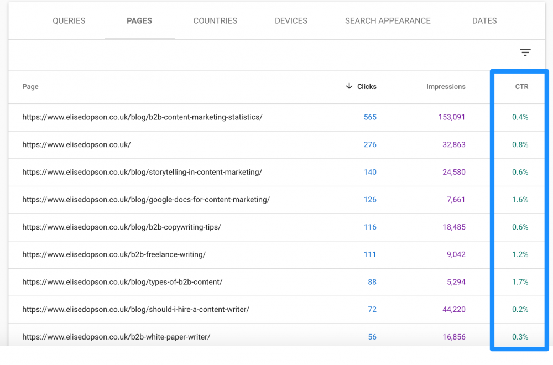Click the google-docs-for-content-marketing URL

(x=146, y=200)
